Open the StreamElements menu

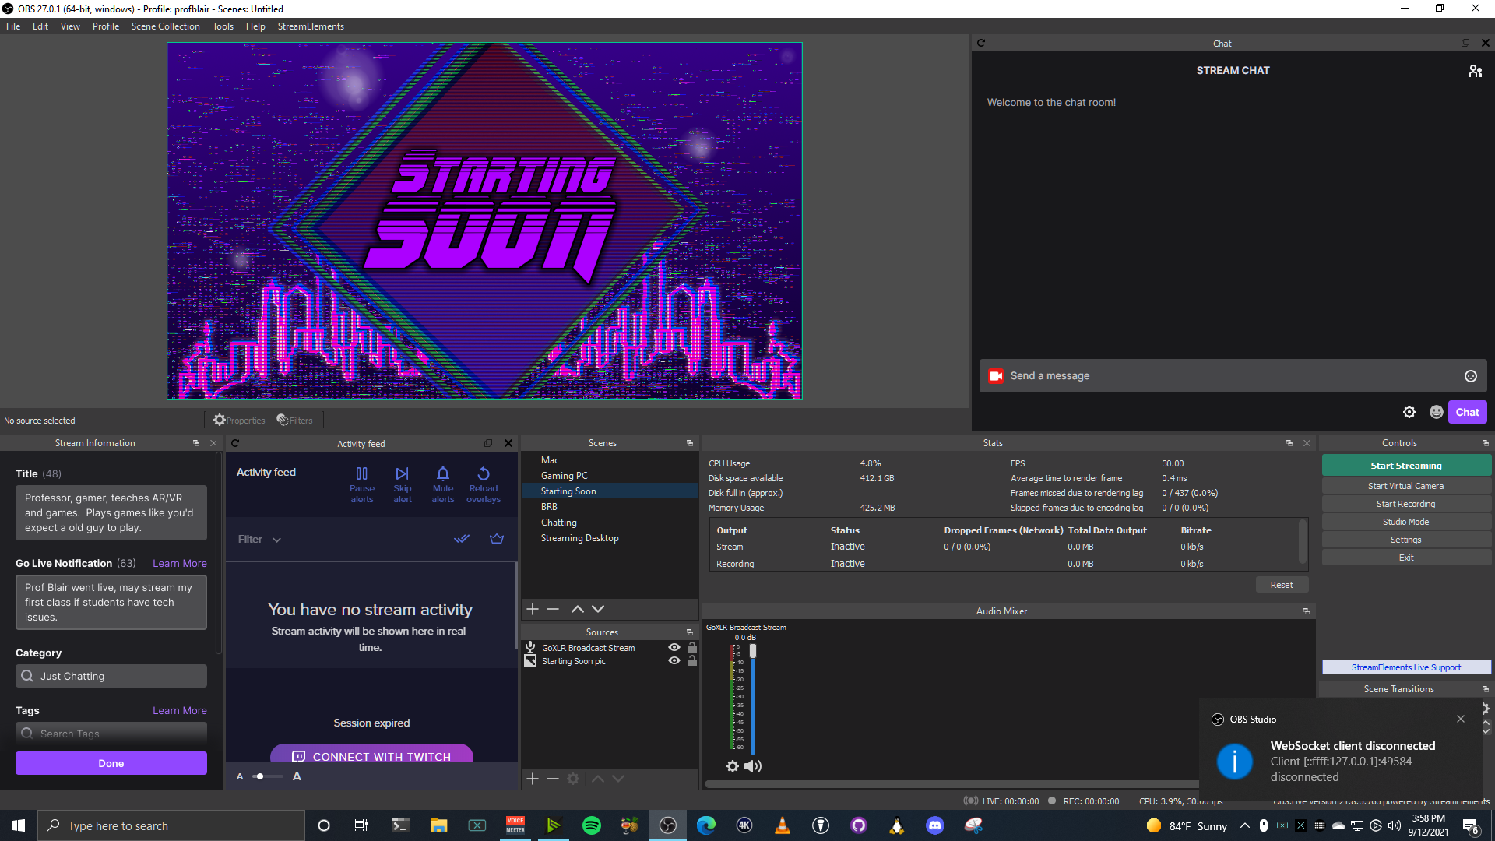point(310,26)
